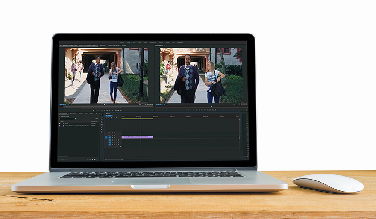Select the Track Select Forward tool
The height and width of the screenshot is (219, 376).
pyautogui.click(x=102, y=117)
